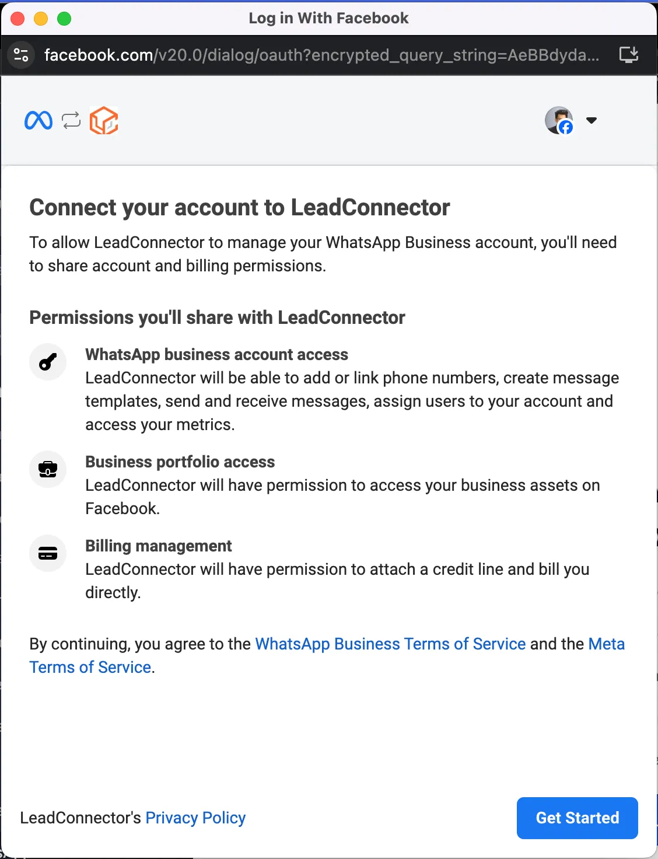Open LeadConnector's Privacy Policy link

[x=195, y=818]
